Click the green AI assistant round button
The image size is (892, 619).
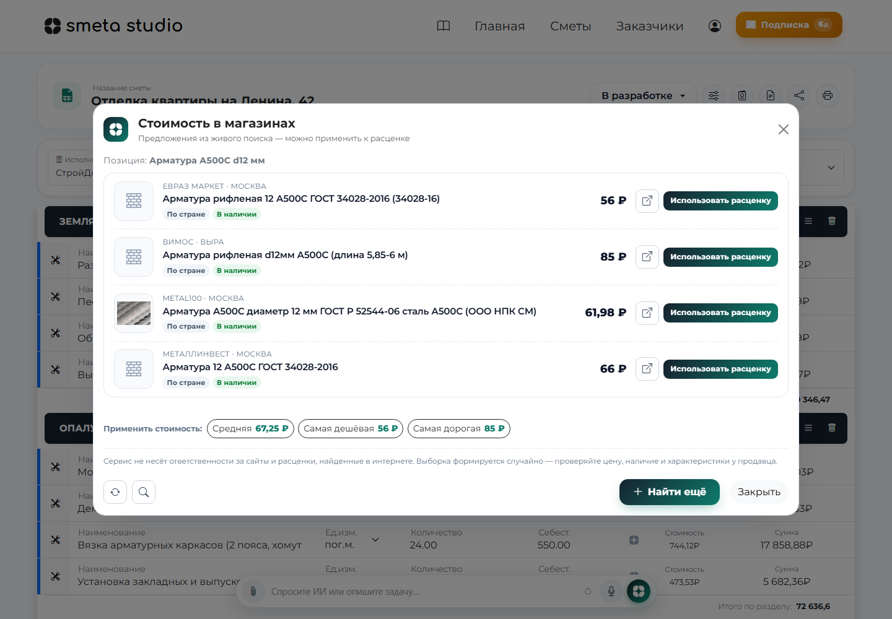tap(639, 591)
